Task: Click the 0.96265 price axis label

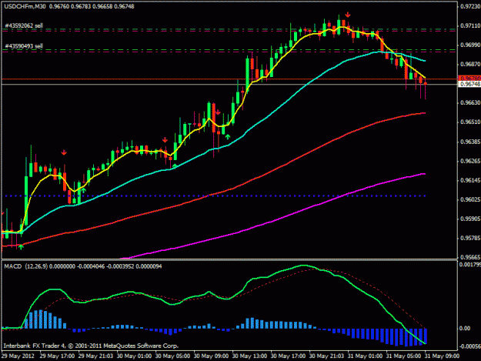Action: 470,161
